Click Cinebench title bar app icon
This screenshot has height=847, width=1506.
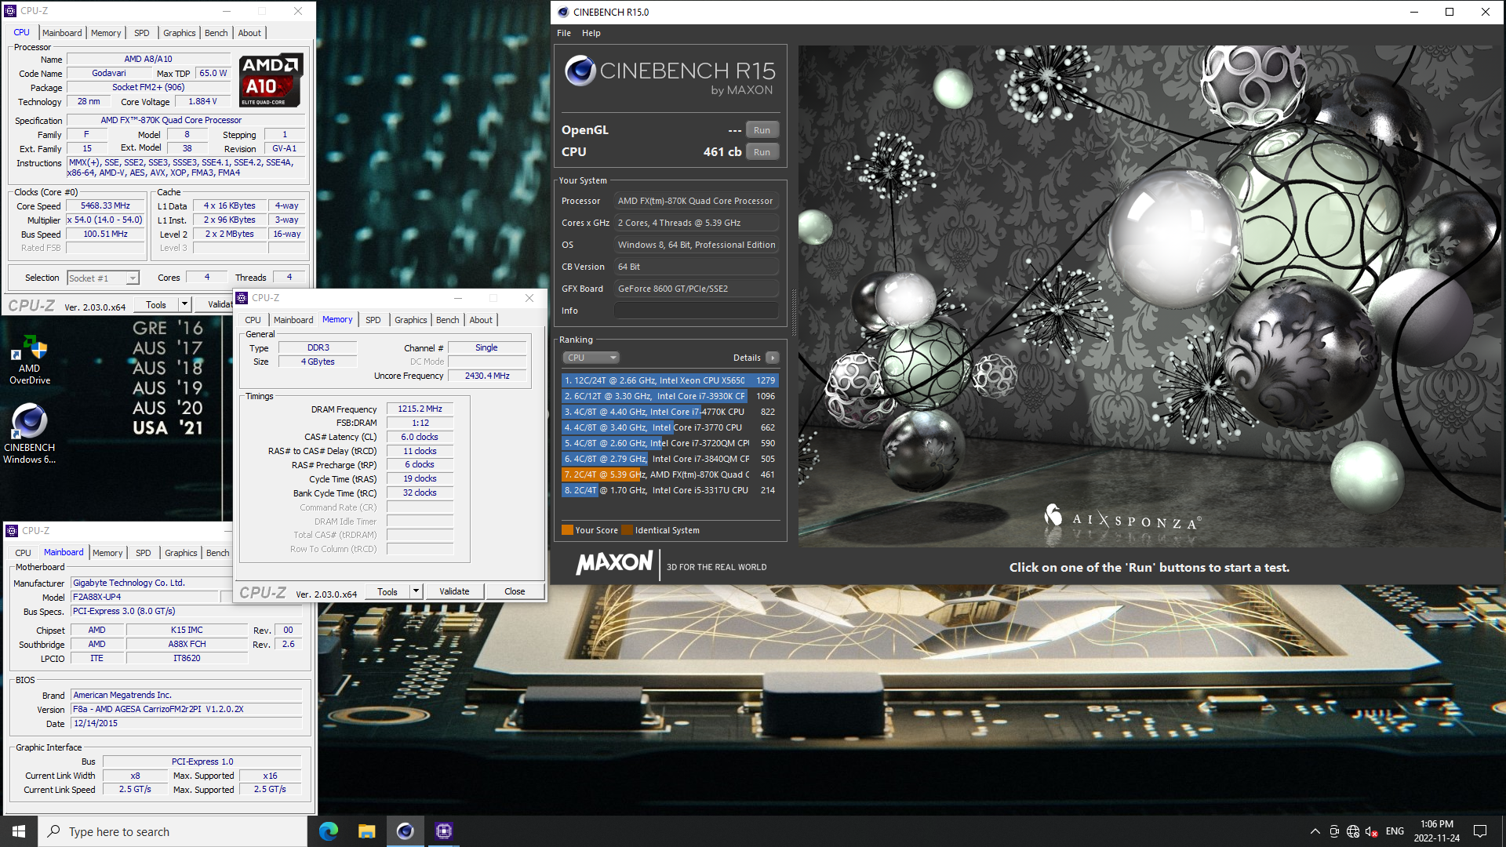tap(563, 12)
